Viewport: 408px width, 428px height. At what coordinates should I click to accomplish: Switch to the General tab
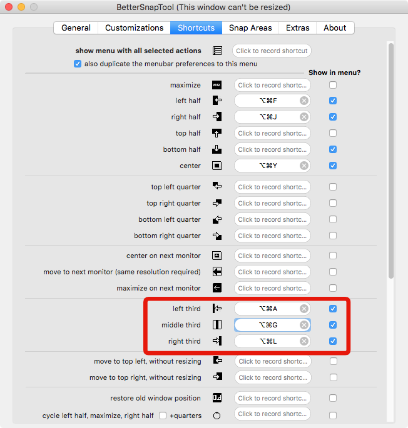76,28
